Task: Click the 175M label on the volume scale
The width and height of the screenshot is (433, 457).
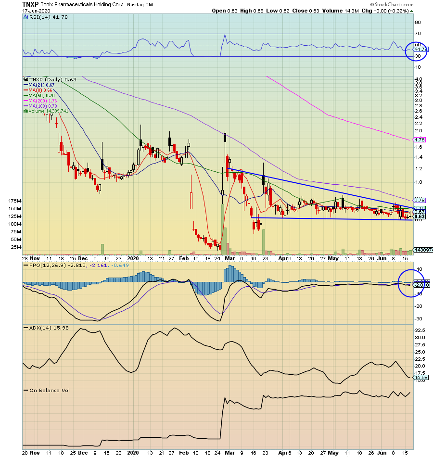Action: 14,201
